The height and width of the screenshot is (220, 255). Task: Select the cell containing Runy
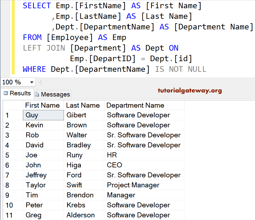pyautogui.click(x=84, y=155)
